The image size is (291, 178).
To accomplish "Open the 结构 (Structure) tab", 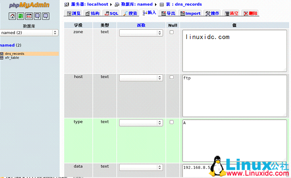I will 92,13.
